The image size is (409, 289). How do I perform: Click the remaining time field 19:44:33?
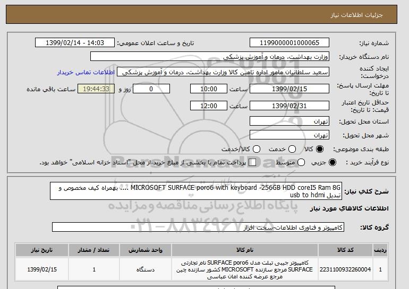point(96,89)
